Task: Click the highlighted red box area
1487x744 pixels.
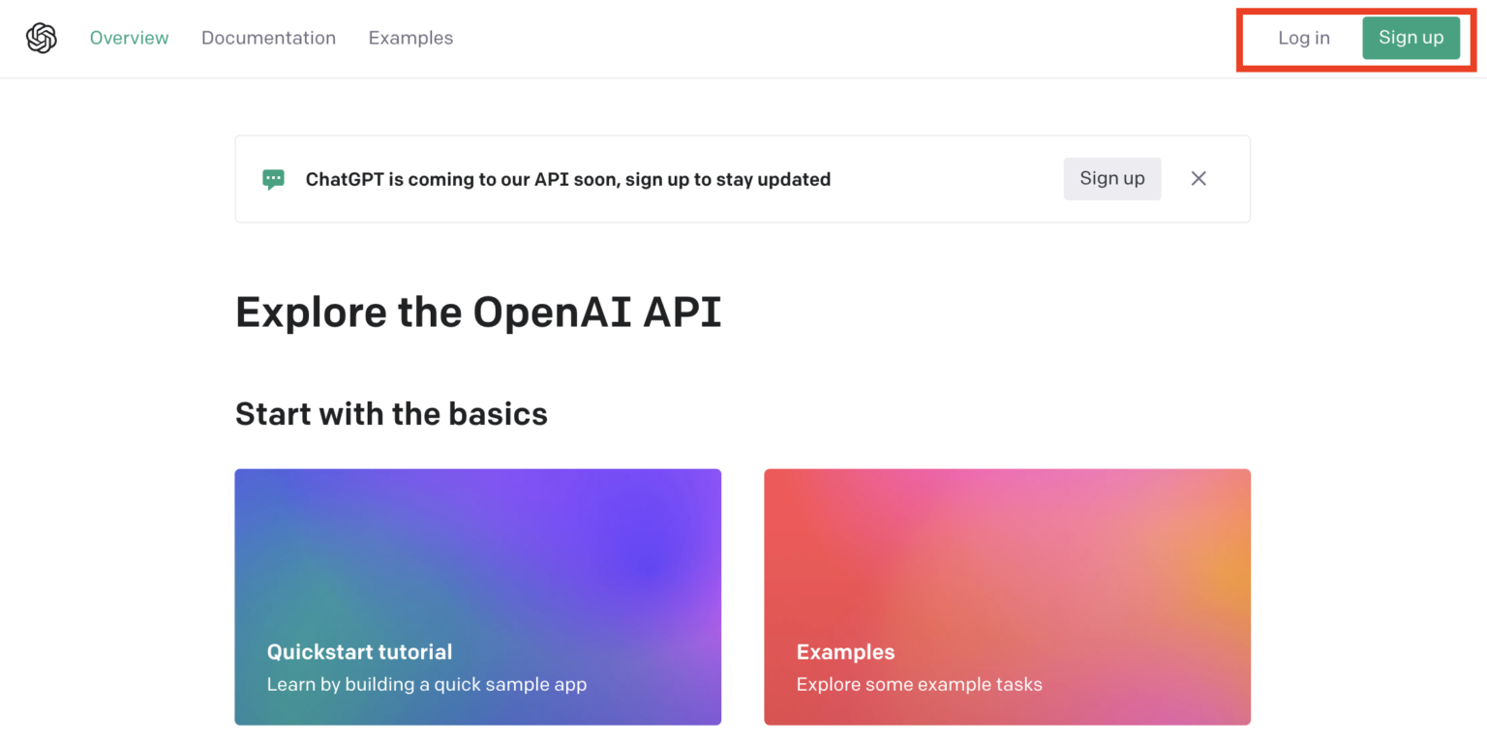Action: pyautogui.click(x=1354, y=39)
